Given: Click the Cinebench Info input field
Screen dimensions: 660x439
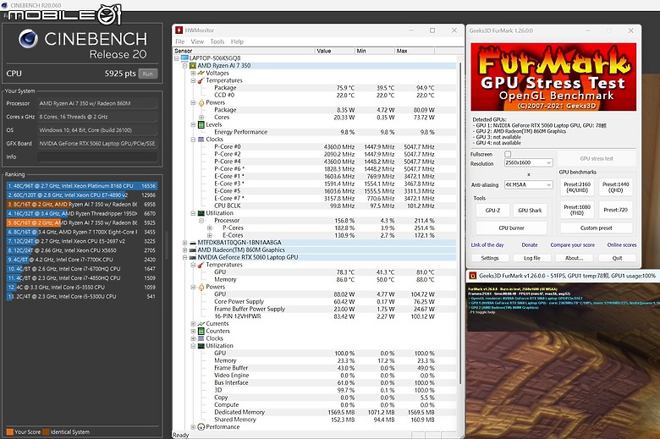Looking at the screenshot, I should point(97,157).
